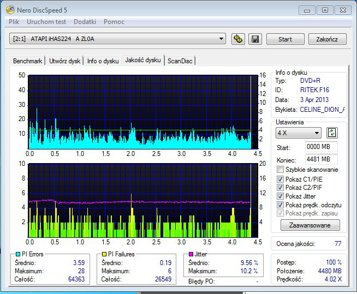The width and height of the screenshot is (357, 294).
Task: Click the DVD+R disc type value
Action: point(310,81)
